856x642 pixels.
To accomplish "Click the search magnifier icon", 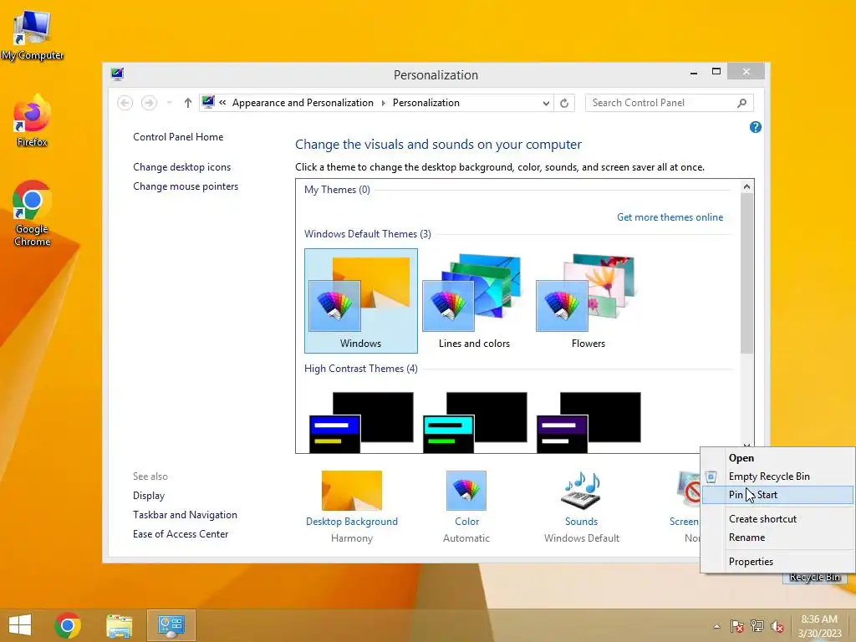I will (742, 103).
